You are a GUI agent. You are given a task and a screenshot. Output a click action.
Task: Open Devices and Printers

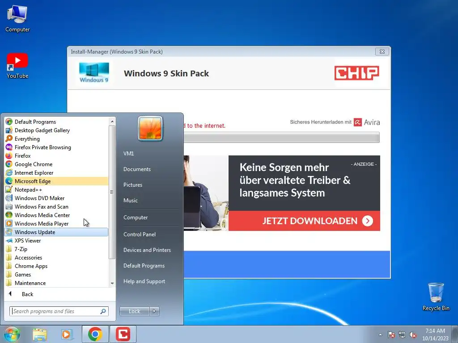point(147,250)
